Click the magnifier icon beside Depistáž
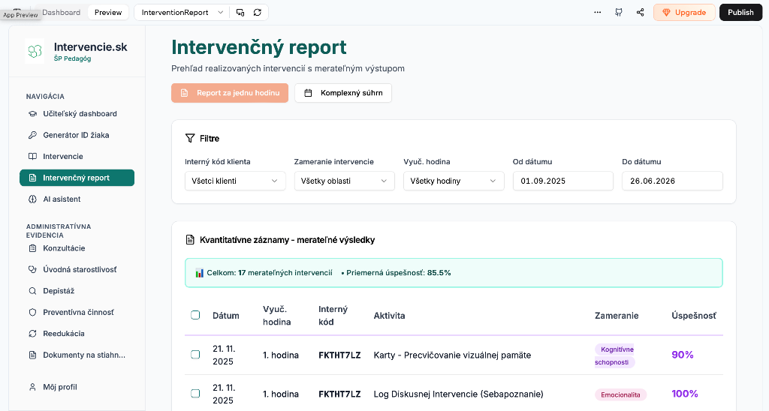Image resolution: width=769 pixels, height=411 pixels. [x=32, y=291]
